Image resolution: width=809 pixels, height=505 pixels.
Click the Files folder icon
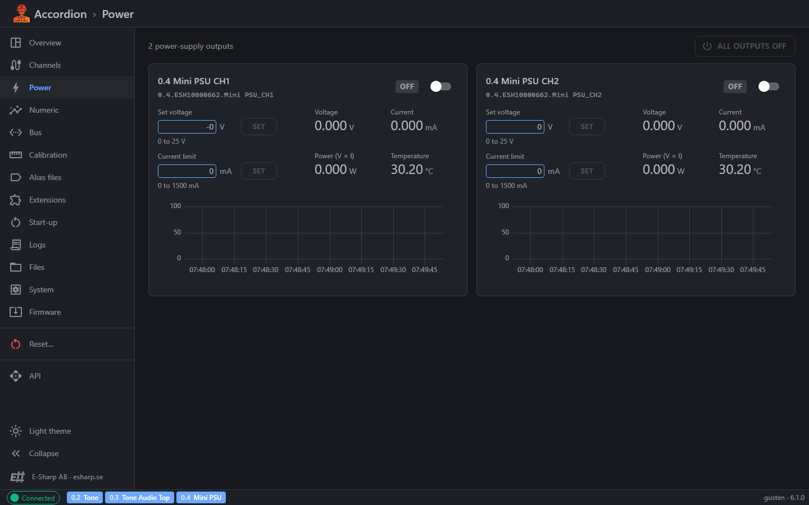pos(16,267)
